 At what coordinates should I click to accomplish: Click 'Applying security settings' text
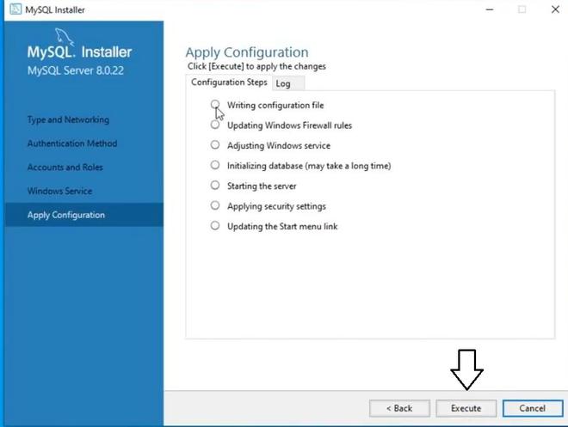pyautogui.click(x=277, y=206)
